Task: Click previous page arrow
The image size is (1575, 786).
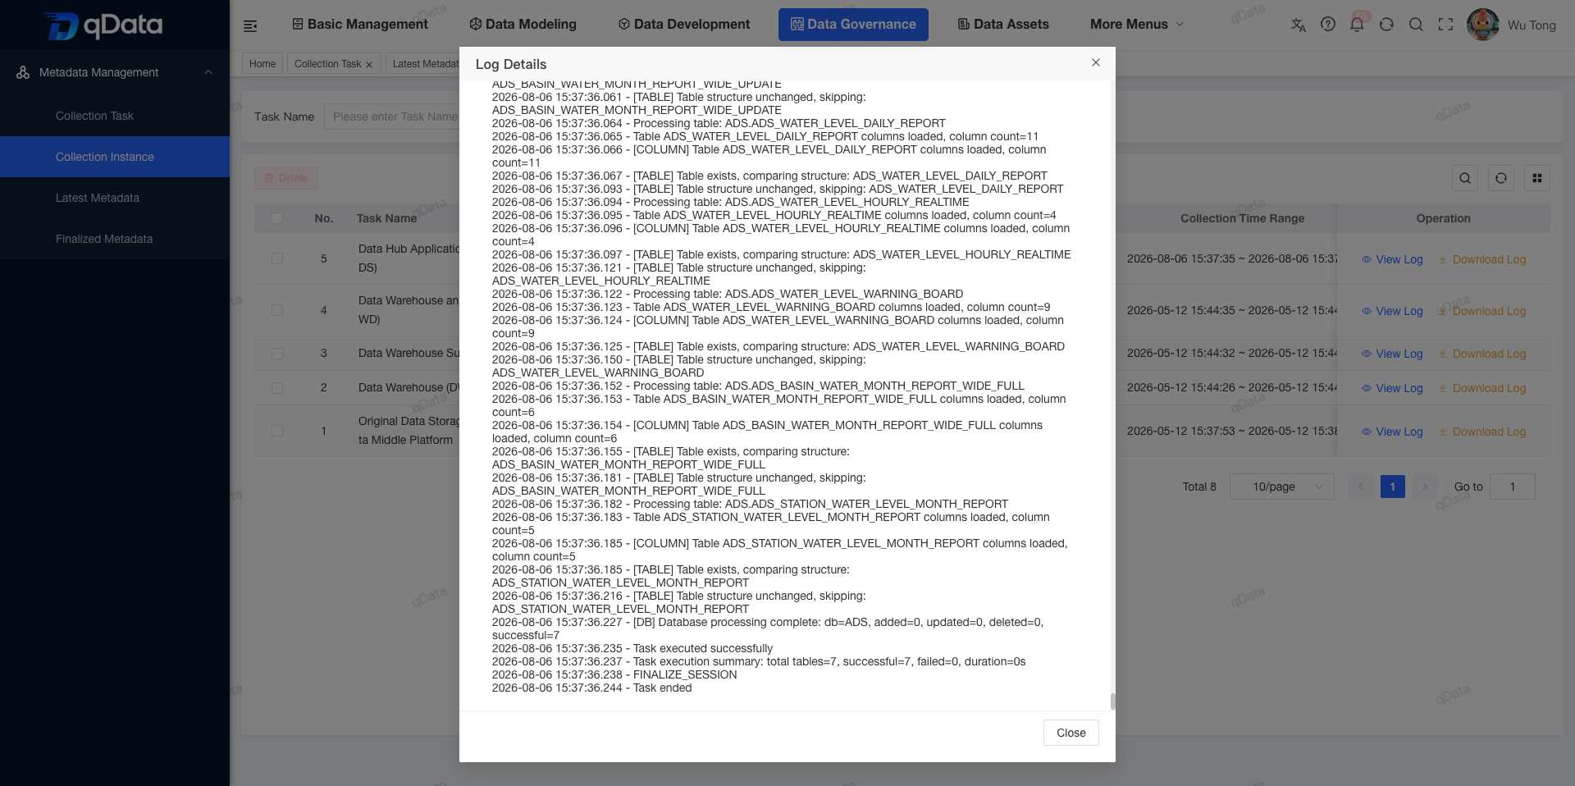Action: pyautogui.click(x=1360, y=487)
